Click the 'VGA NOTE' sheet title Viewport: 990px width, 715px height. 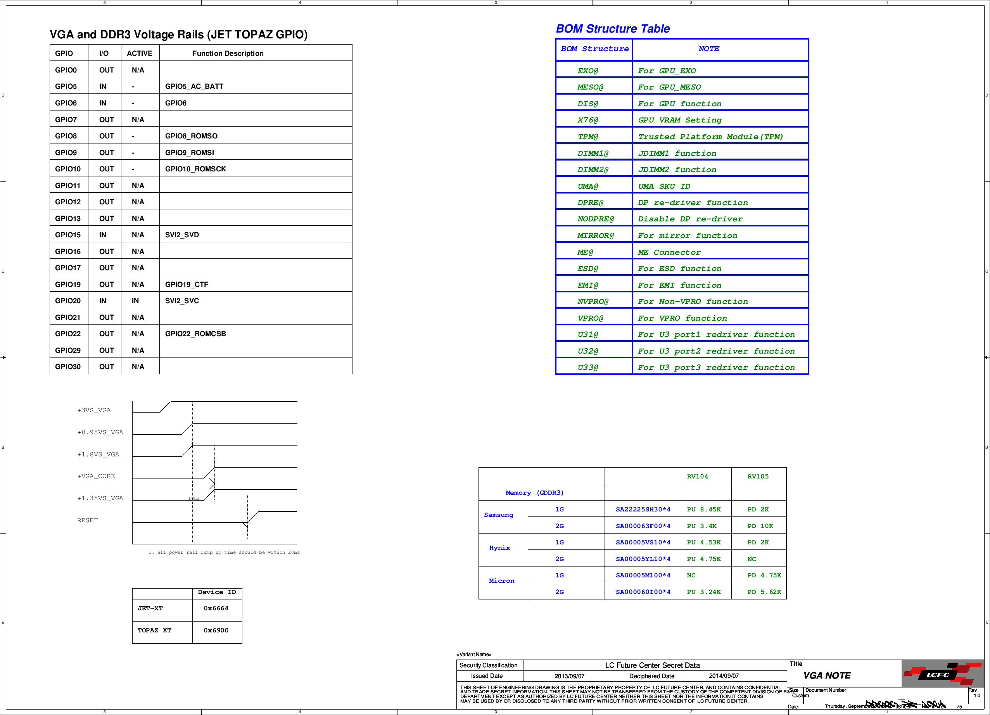pos(827,675)
